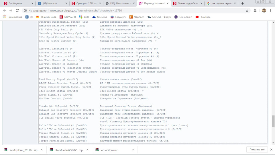Viewport: 275px width, 155px height.
Task: Open the Госуслуги bookmark
Action: pyautogui.click(x=118, y=17)
